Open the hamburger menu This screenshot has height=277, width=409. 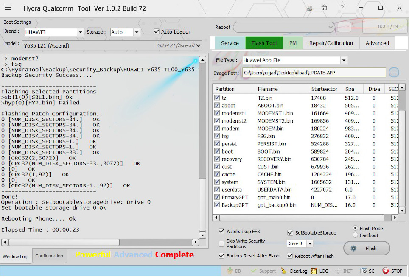pos(8,8)
